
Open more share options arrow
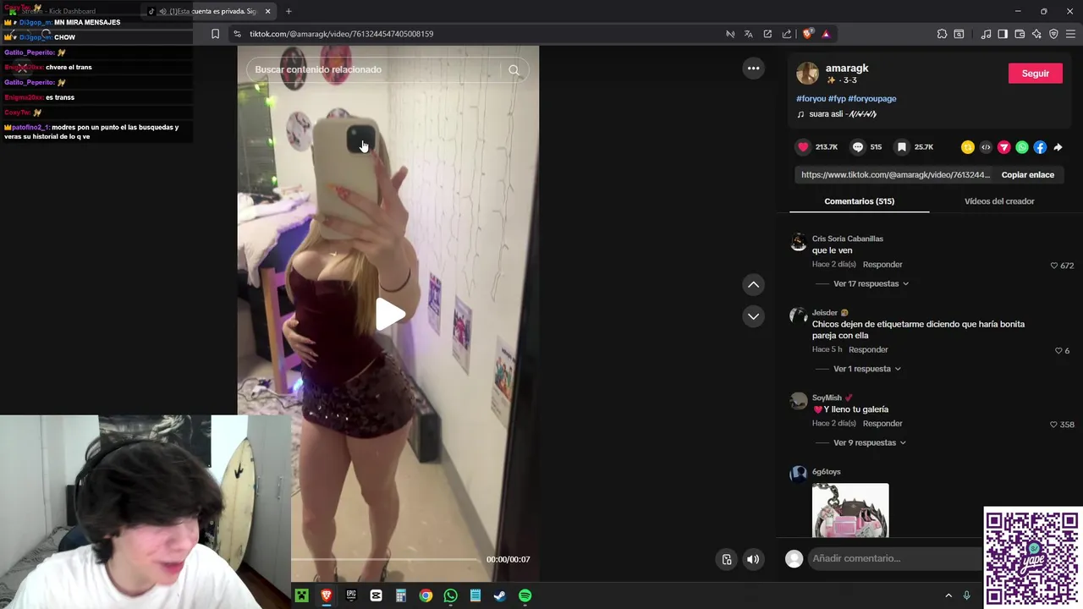[x=1058, y=147]
